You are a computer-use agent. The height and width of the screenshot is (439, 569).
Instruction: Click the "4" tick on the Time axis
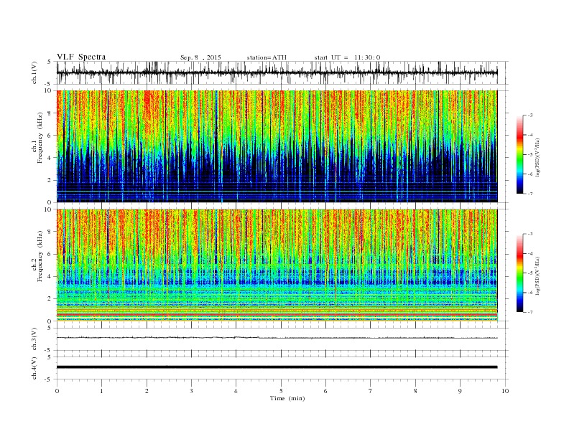click(x=236, y=391)
